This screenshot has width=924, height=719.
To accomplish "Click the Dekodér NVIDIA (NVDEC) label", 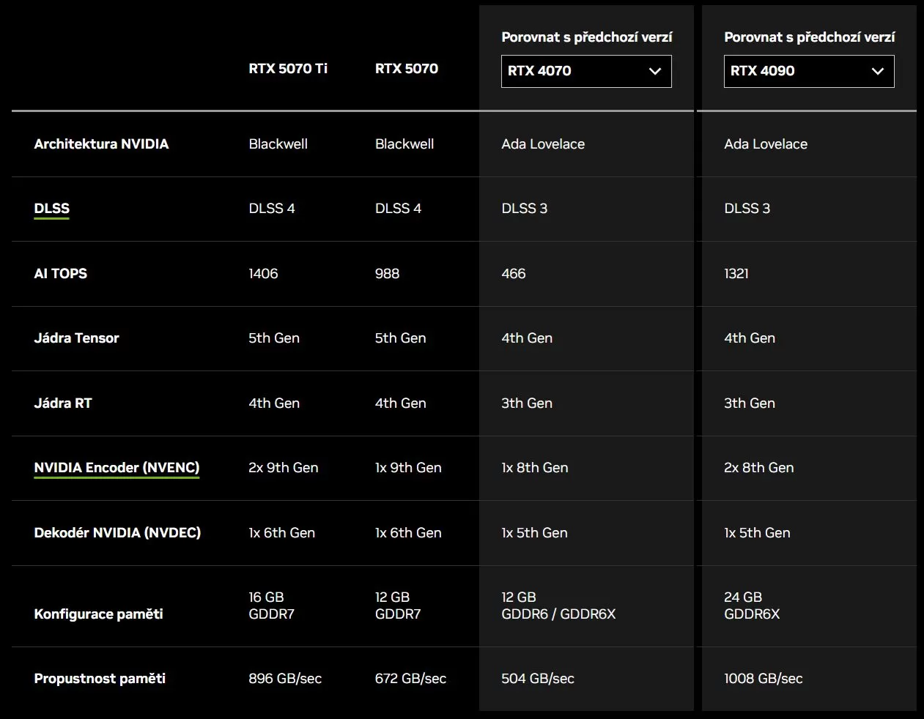I will (117, 533).
